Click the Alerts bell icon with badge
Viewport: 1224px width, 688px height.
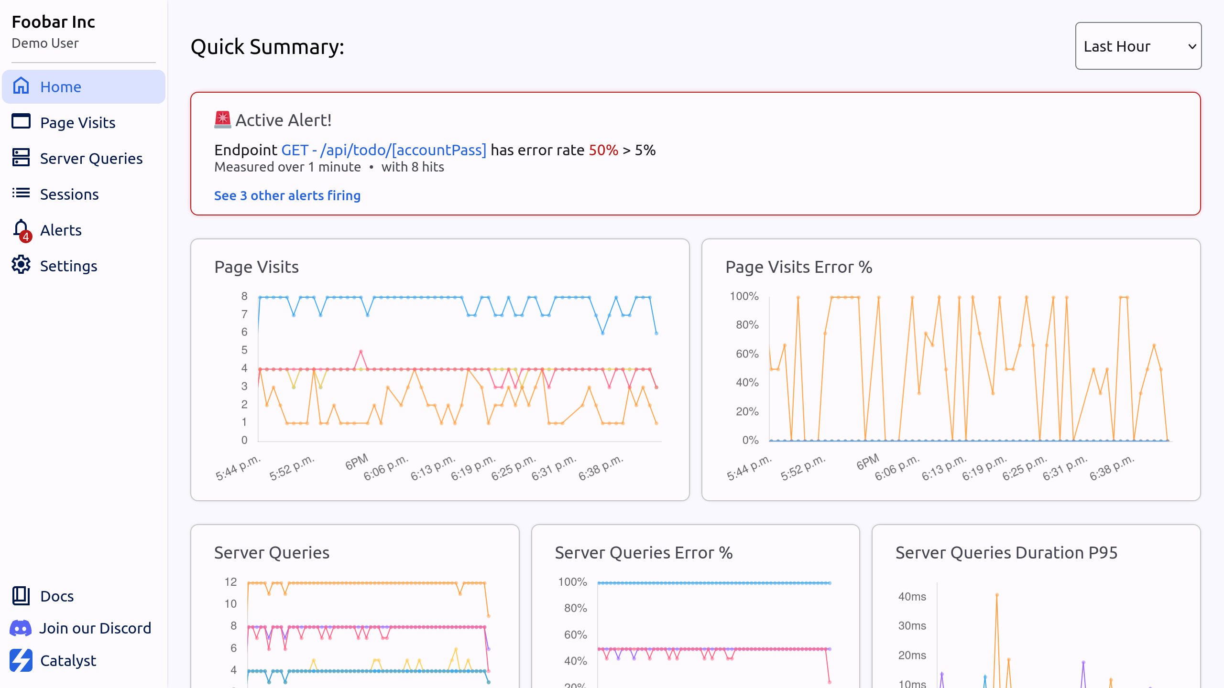click(22, 230)
